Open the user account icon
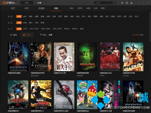151x113 pixels. pyautogui.click(x=122, y=3)
